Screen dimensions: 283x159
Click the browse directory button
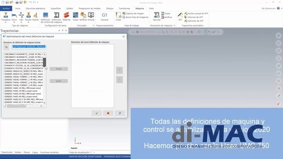[x=6, y=47]
